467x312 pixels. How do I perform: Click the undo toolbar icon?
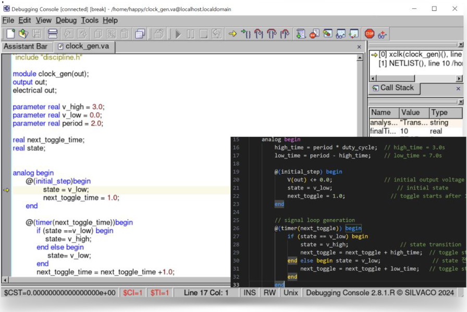[69, 34]
